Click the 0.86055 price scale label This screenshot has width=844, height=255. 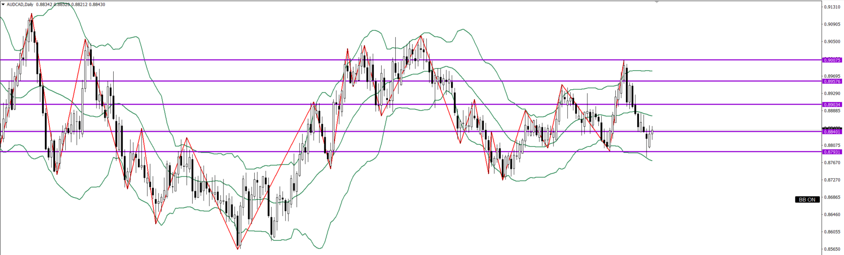point(832,232)
